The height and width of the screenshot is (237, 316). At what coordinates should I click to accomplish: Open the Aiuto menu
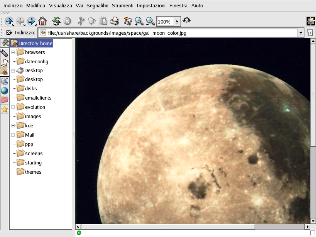pos(197,6)
